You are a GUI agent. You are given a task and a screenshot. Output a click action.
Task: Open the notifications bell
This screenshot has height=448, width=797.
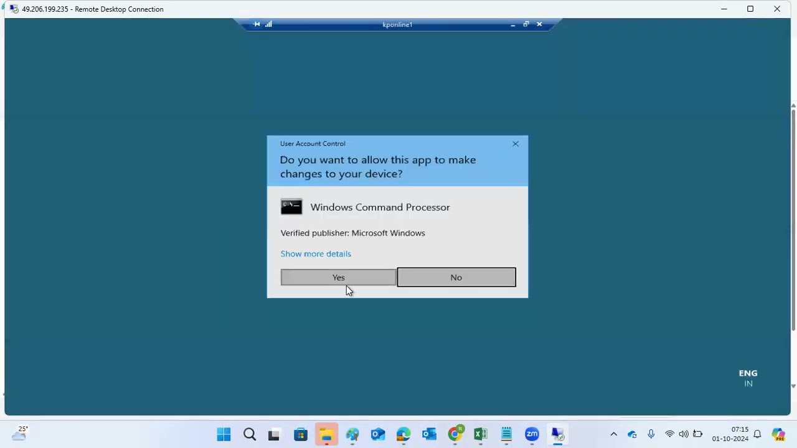(758, 434)
